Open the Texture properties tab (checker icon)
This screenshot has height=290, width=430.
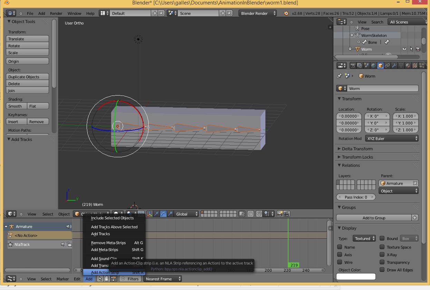(415, 66)
